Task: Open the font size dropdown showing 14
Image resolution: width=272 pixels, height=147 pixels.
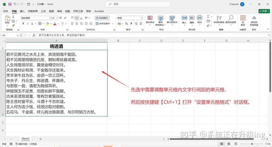Action: coord(57,18)
